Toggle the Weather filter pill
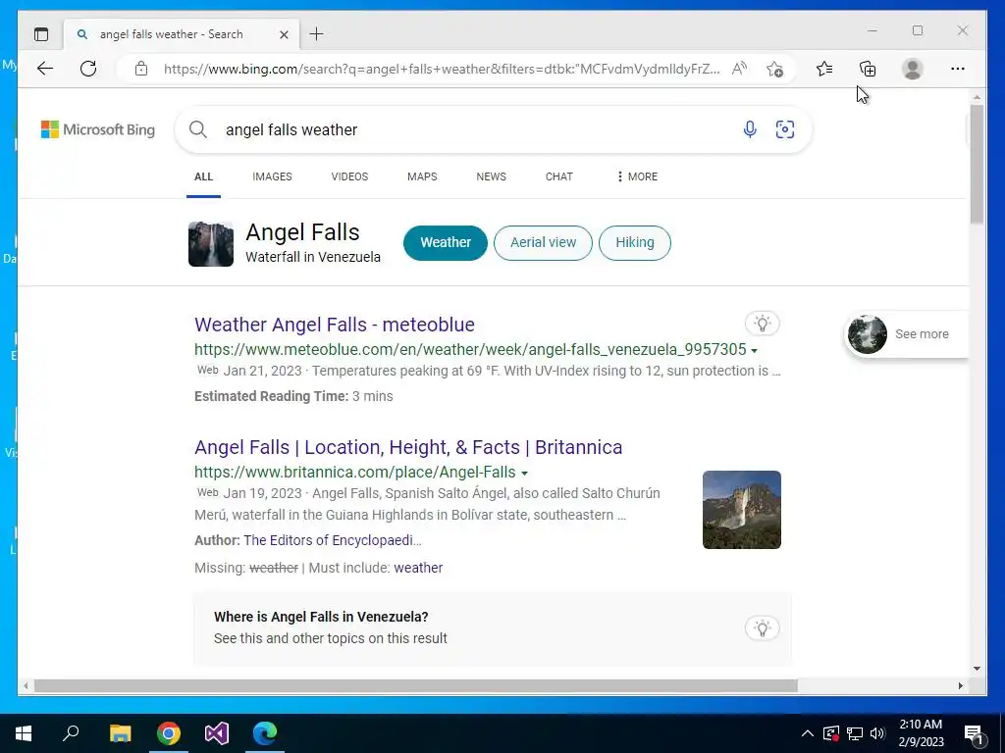 pyautogui.click(x=445, y=243)
